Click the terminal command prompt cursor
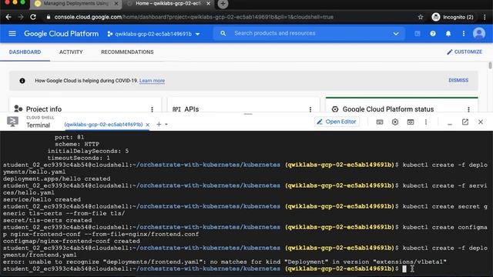This screenshot has width=493, height=277. pyautogui.click(x=404, y=269)
